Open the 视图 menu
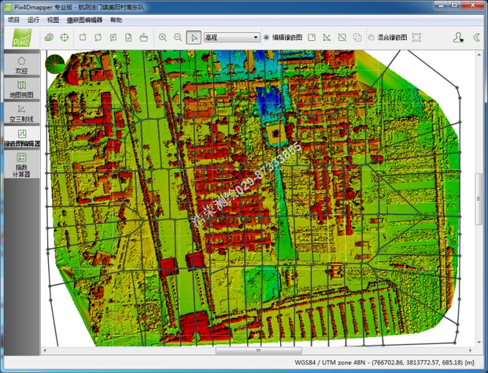 (x=53, y=20)
